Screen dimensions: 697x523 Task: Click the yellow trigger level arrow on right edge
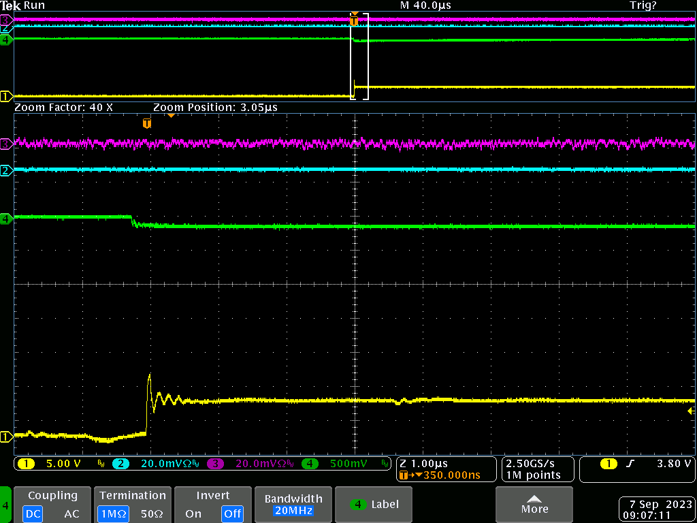click(691, 411)
